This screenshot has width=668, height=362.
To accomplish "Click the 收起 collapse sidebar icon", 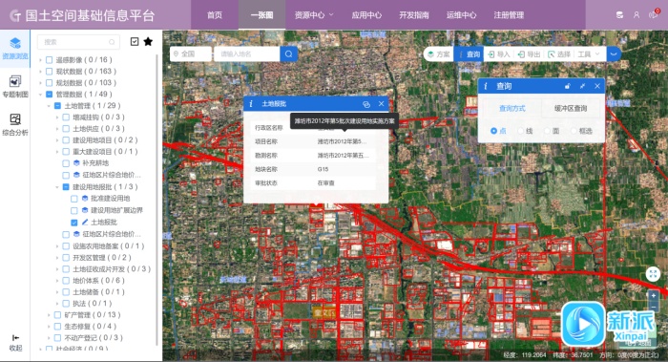I will (16, 343).
